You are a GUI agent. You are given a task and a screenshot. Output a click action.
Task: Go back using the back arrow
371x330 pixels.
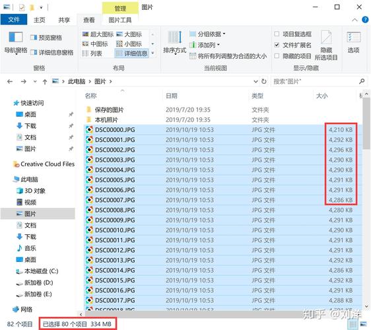(10, 82)
